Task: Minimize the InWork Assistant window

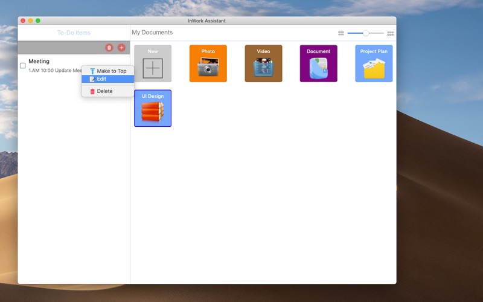Action: pyautogui.click(x=31, y=21)
